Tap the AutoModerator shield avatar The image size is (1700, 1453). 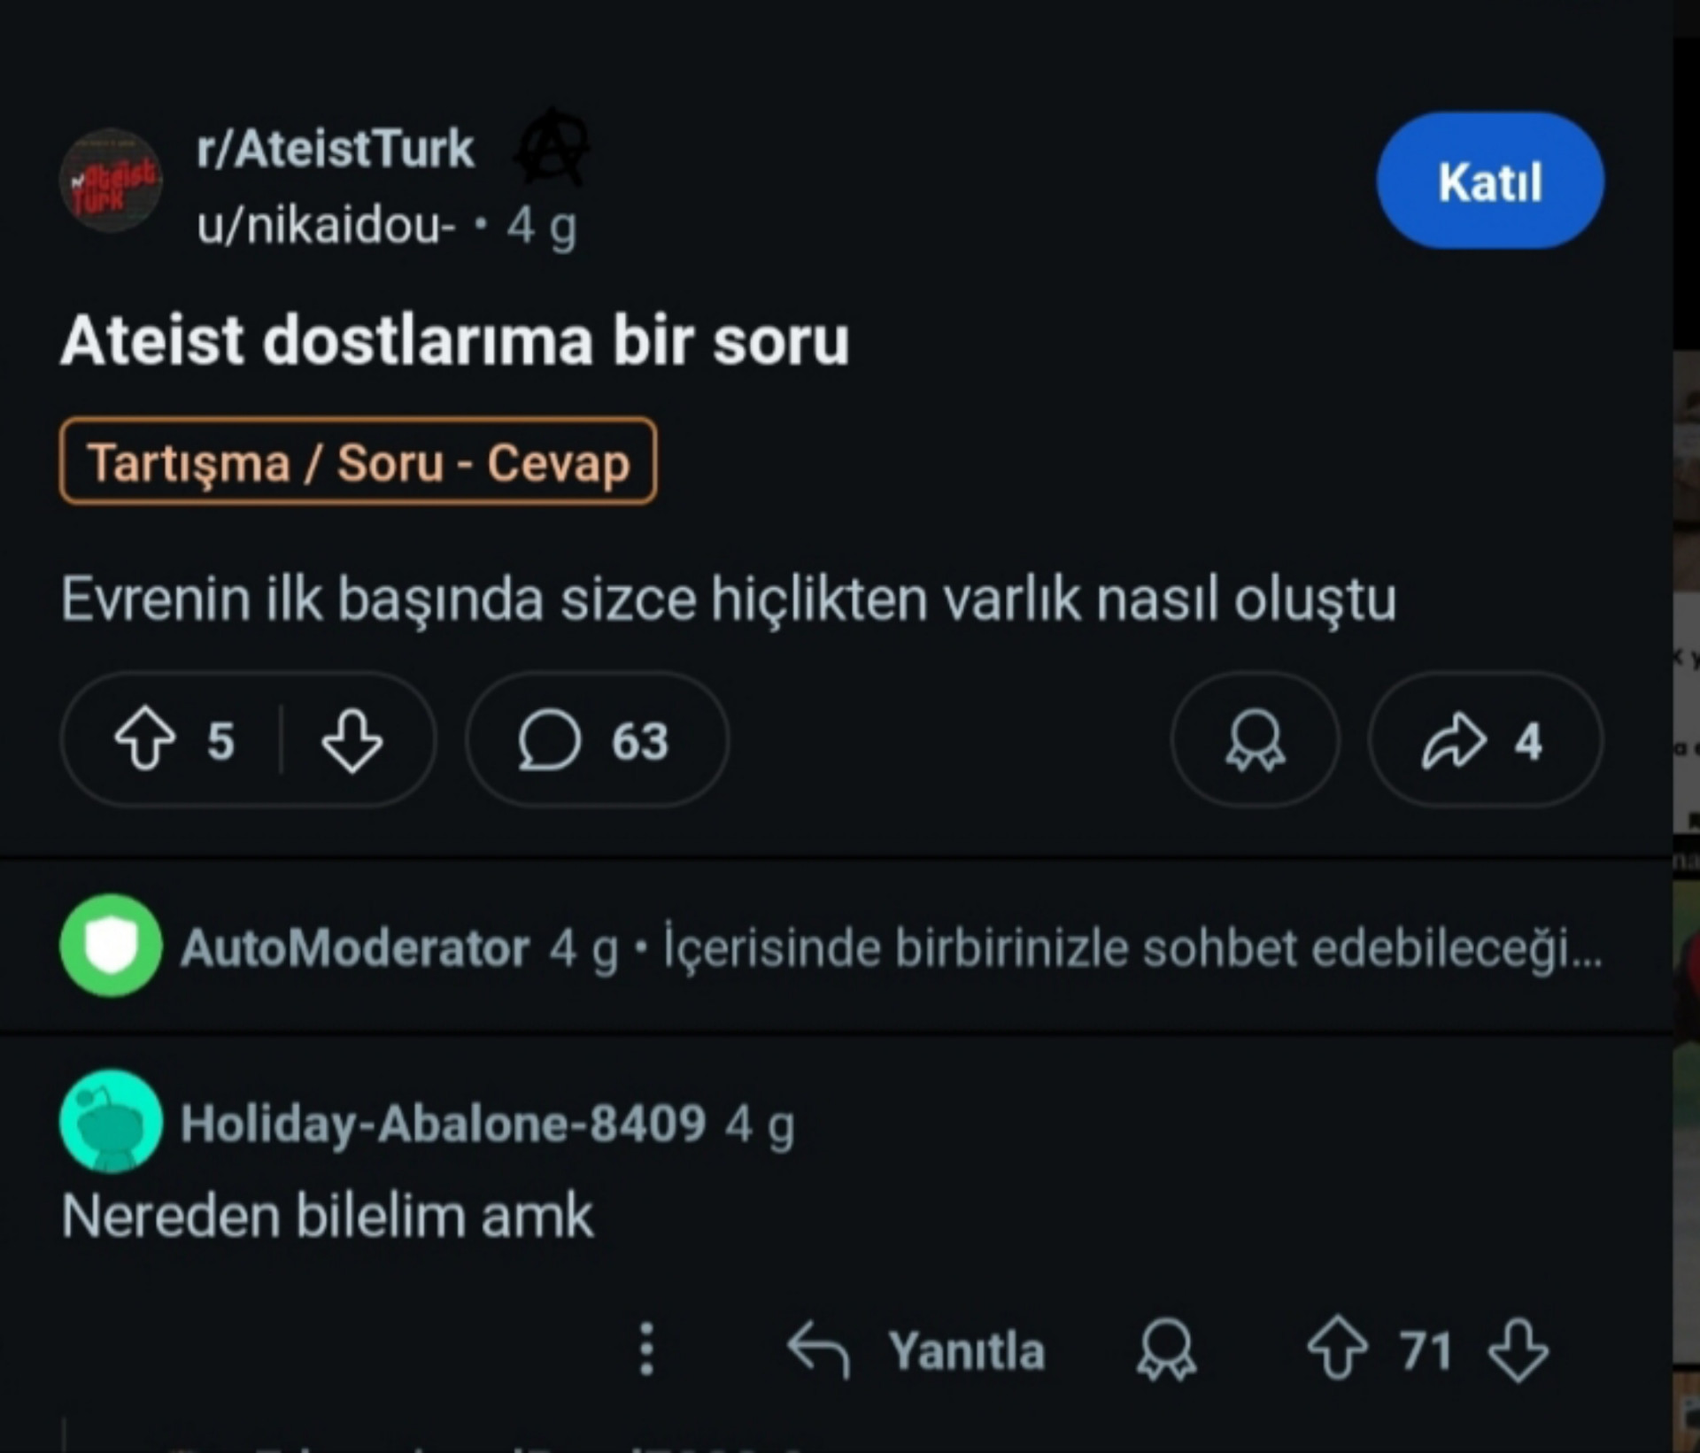(x=111, y=946)
